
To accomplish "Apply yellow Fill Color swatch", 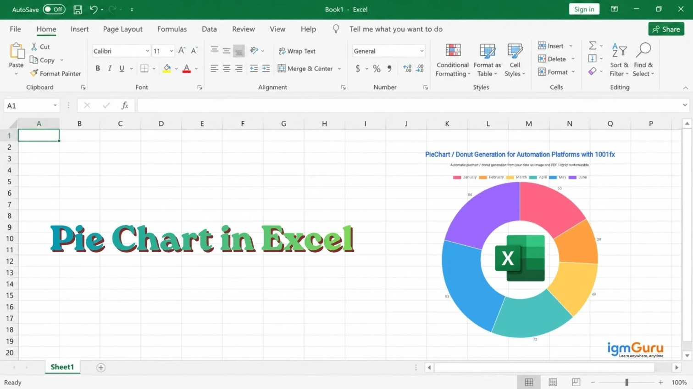I will click(167, 69).
